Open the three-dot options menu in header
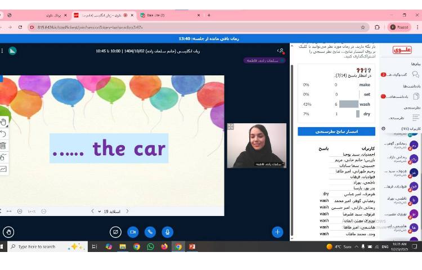422x270 pixels. (2, 51)
